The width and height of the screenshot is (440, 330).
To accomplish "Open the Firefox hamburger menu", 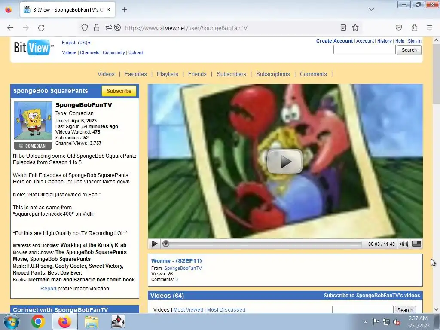I will click(430, 27).
